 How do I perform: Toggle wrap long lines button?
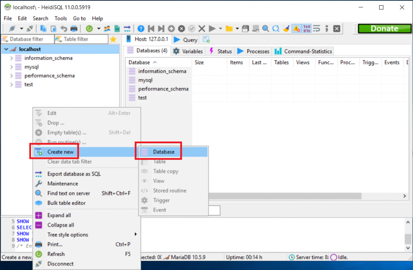point(317,29)
